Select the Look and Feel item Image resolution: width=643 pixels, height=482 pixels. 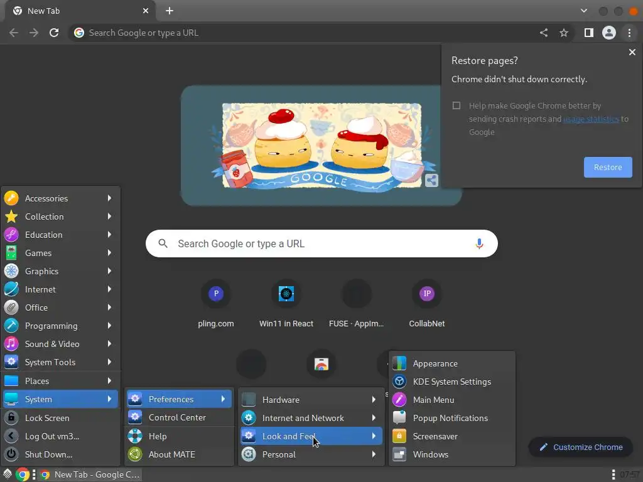311,436
